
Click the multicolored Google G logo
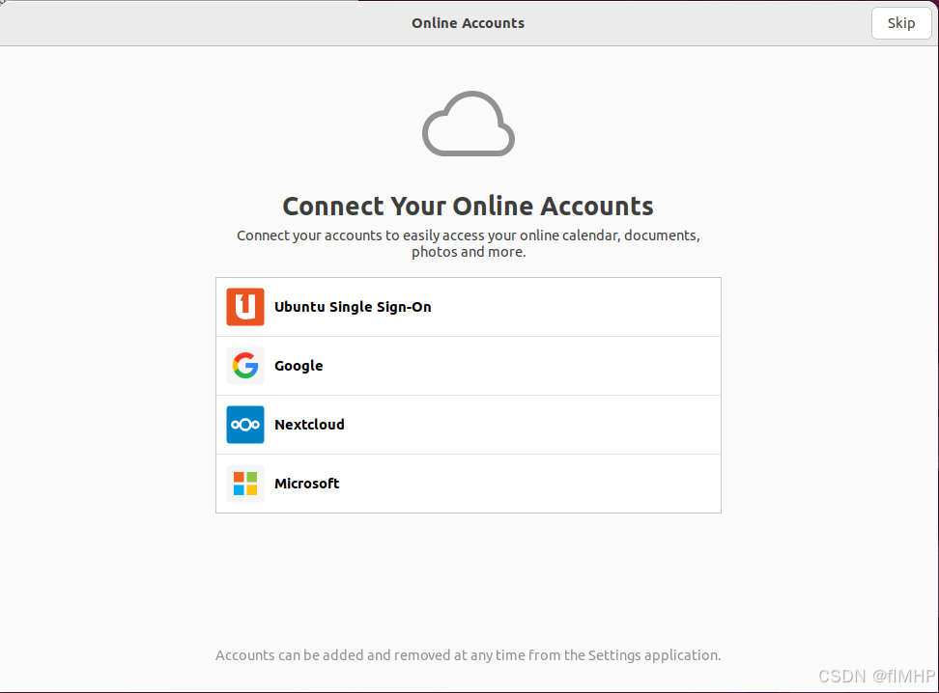[x=245, y=366]
